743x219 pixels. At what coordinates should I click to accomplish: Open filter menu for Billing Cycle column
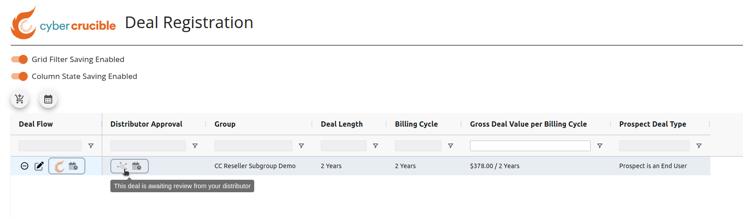coord(451,146)
